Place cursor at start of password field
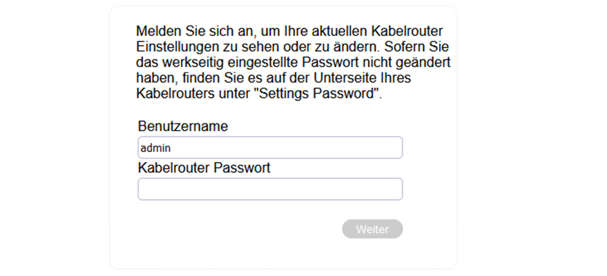The image size is (607, 276). coord(143,189)
